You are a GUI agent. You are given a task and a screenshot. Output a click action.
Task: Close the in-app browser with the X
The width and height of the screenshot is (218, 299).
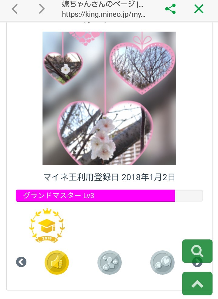point(199,9)
